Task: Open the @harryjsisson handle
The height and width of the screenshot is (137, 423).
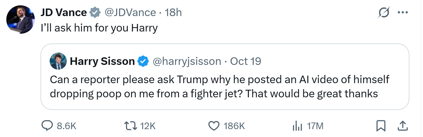Action: point(187,61)
